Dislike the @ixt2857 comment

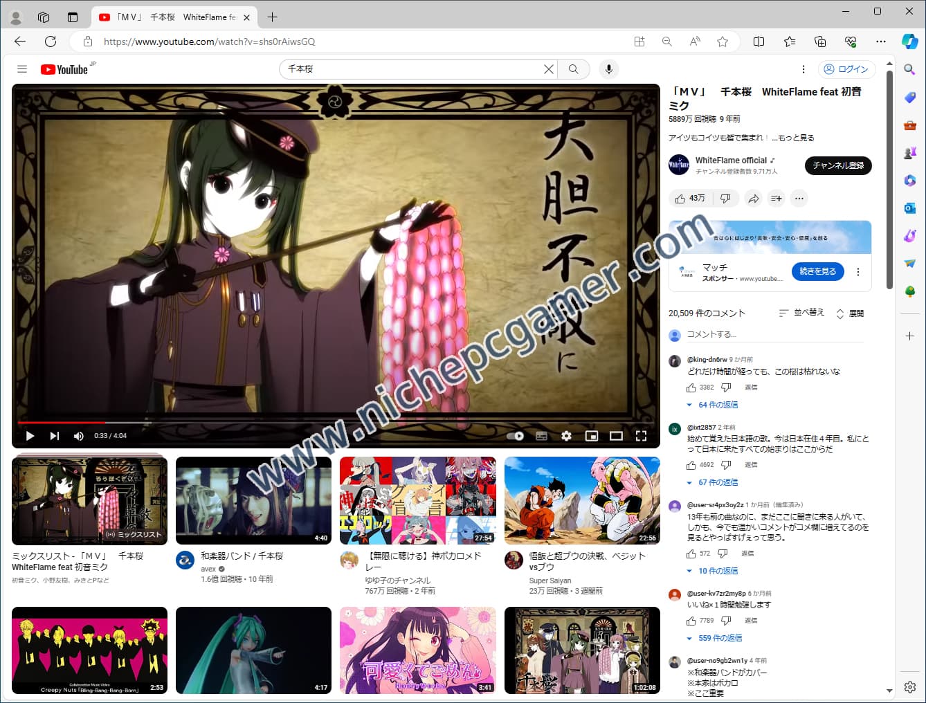pos(726,465)
